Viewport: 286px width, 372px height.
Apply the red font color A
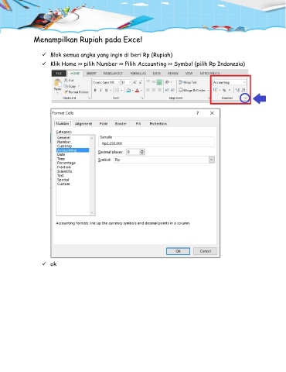point(137,90)
